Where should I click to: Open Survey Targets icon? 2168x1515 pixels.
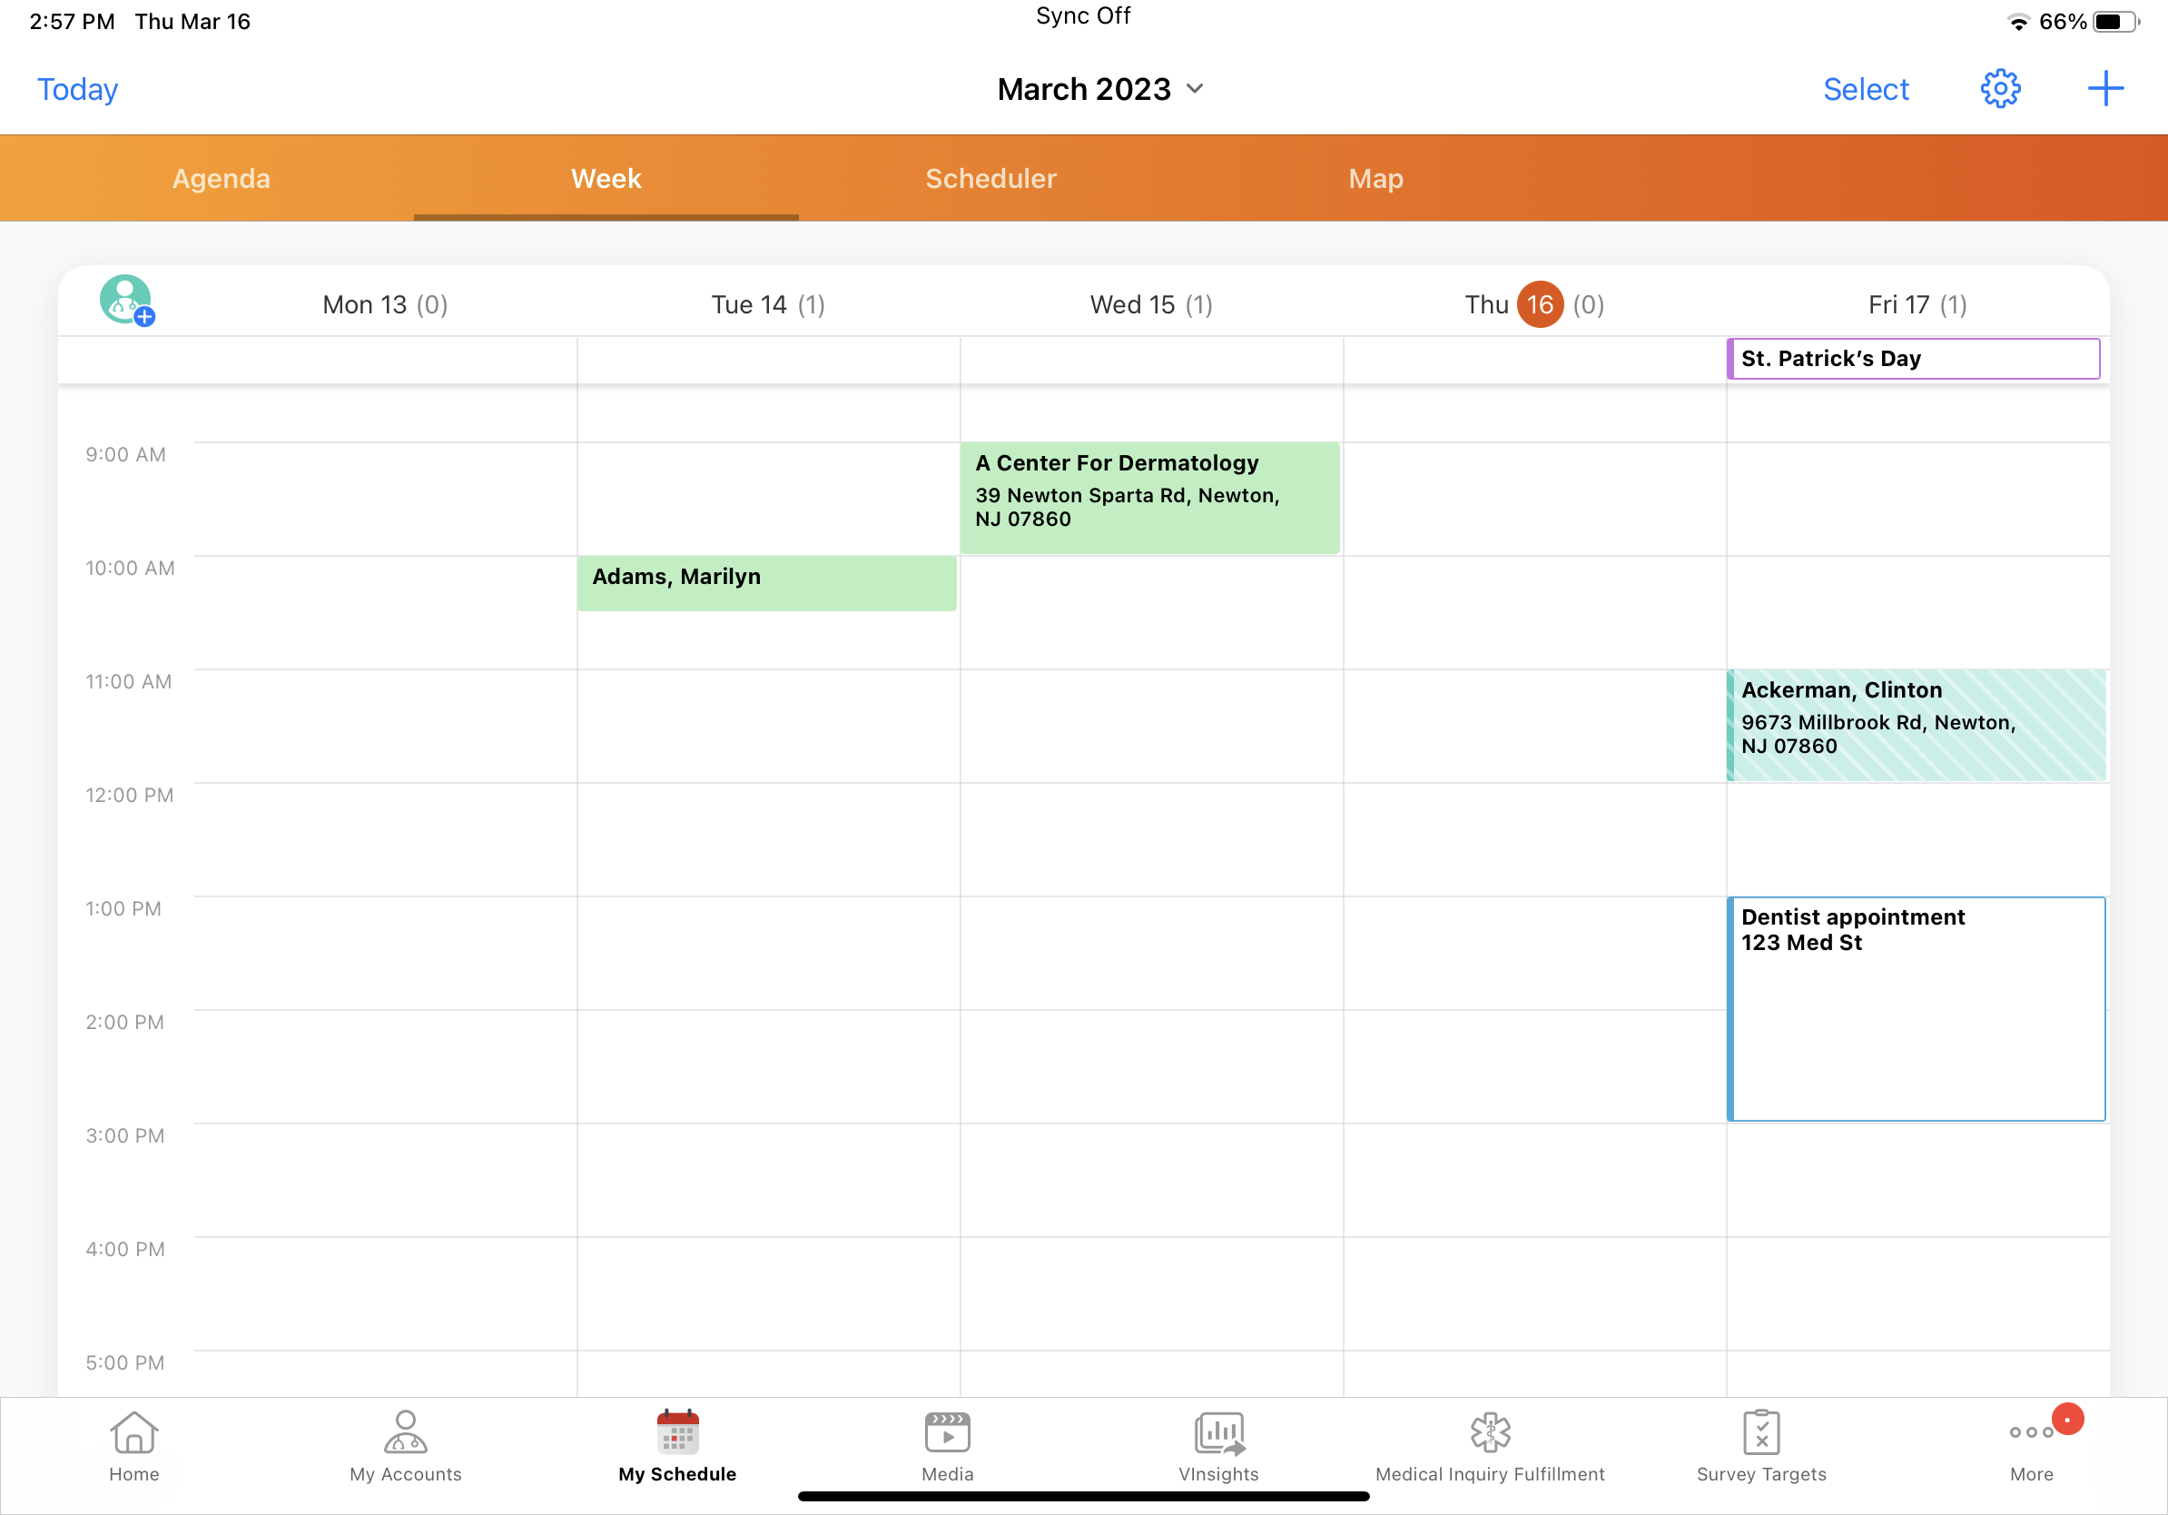pos(1761,1445)
